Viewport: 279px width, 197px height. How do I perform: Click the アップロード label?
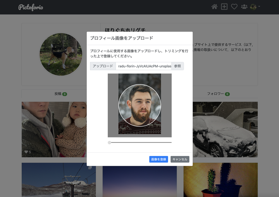coord(103,66)
